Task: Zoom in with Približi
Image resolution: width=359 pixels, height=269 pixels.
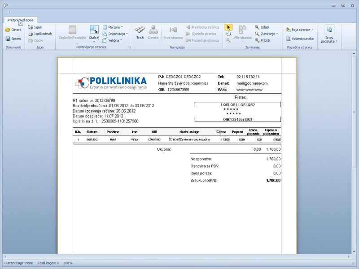Action: click(x=263, y=40)
